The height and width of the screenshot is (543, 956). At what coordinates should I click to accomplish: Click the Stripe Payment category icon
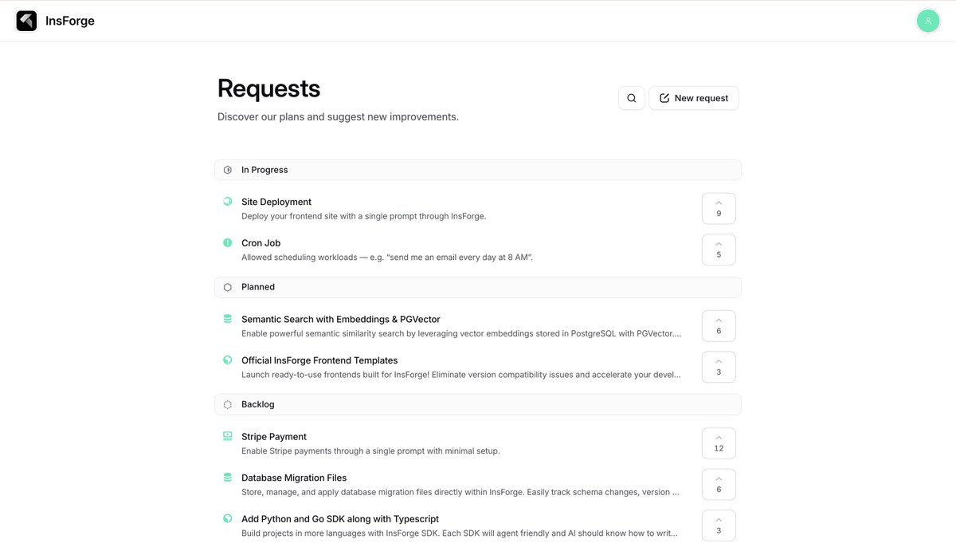click(228, 436)
